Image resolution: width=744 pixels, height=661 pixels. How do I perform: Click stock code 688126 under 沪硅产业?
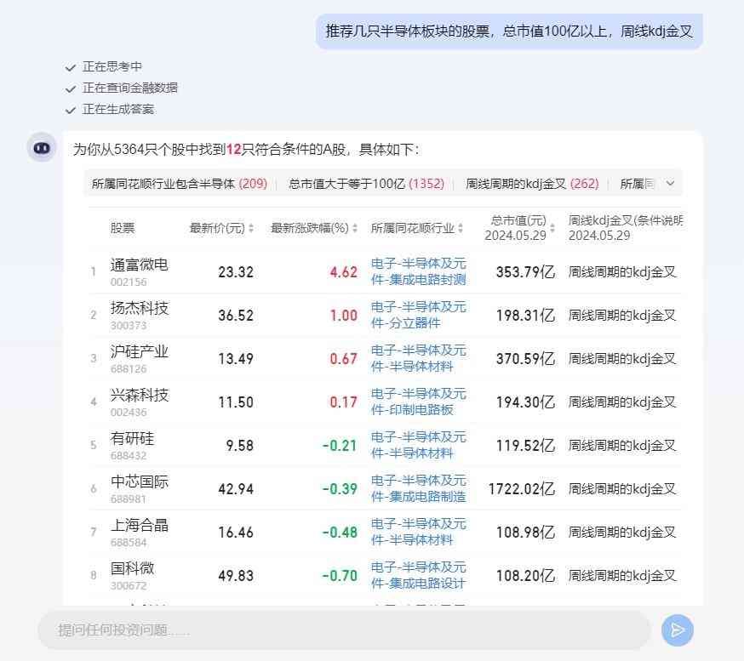(129, 368)
